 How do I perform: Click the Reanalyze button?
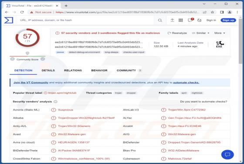pos(177,33)
